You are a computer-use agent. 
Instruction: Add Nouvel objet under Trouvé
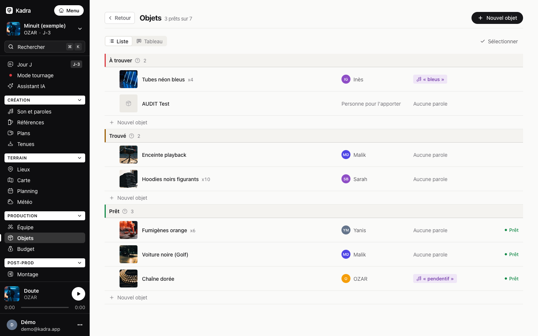[129, 198]
